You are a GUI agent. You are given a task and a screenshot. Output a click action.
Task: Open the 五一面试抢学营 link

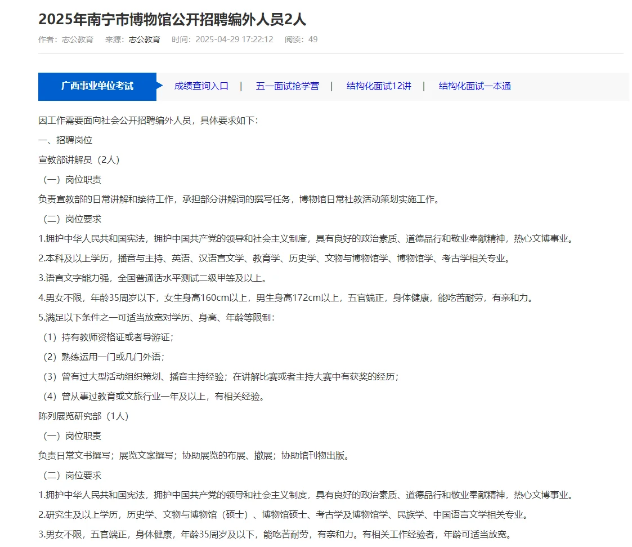287,86
